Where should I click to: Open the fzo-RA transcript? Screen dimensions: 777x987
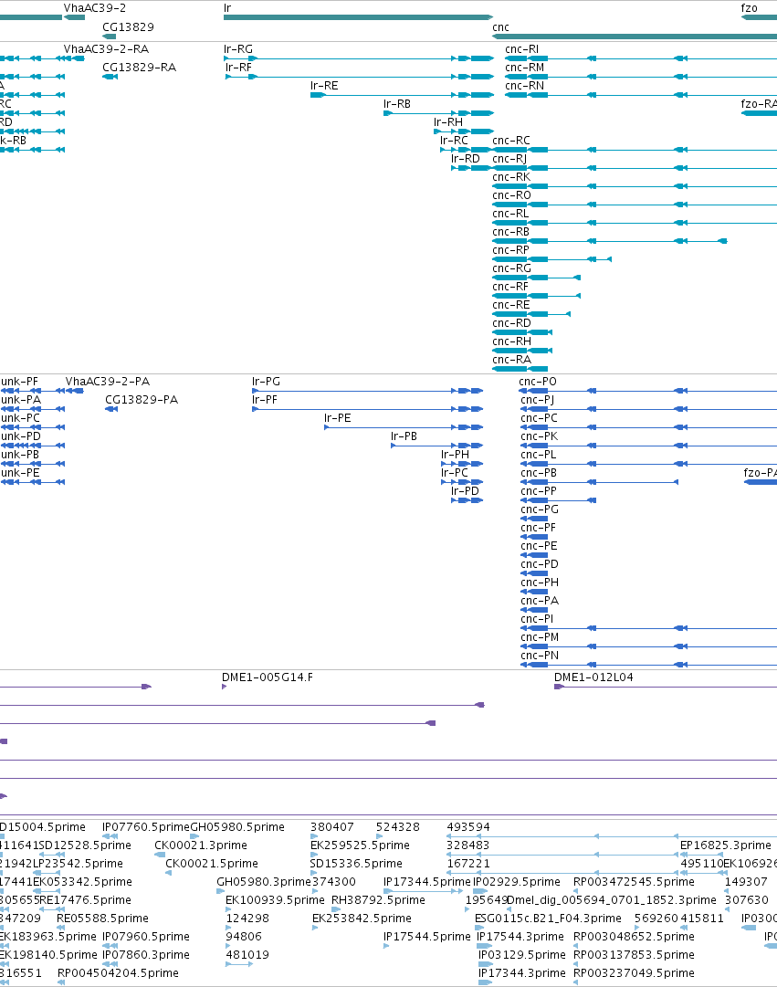[759, 104]
